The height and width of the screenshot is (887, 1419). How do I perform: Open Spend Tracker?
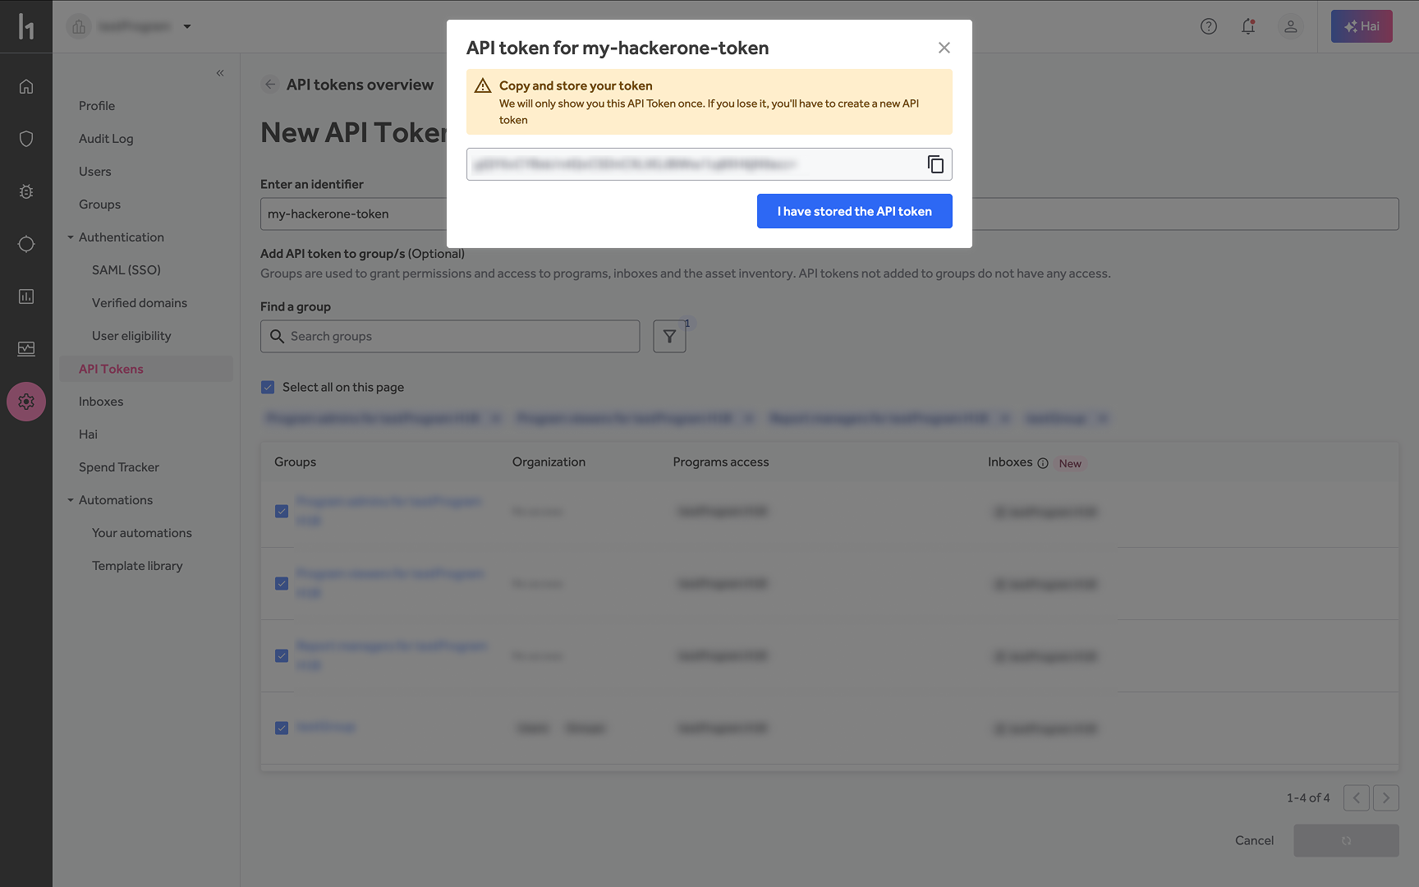(119, 467)
